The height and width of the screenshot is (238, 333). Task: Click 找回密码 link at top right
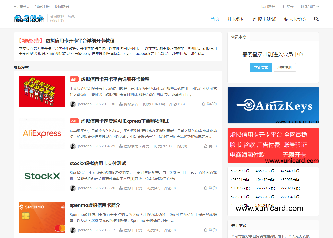point(268,7)
